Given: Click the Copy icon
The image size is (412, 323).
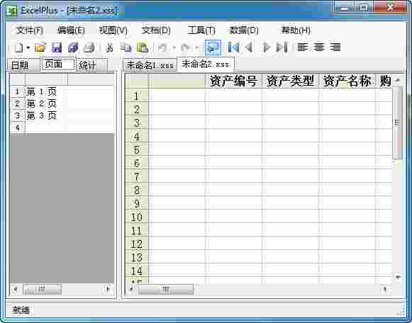Looking at the screenshot, I should tap(126, 47).
